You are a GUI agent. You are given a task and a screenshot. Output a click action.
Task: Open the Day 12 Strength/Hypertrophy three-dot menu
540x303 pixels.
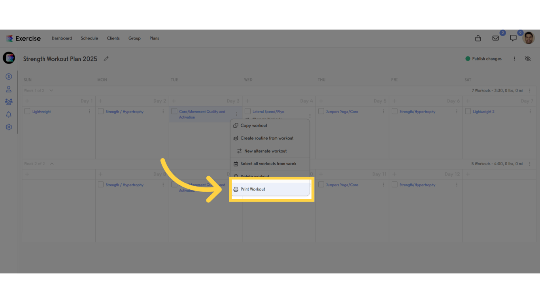pyautogui.click(x=457, y=185)
